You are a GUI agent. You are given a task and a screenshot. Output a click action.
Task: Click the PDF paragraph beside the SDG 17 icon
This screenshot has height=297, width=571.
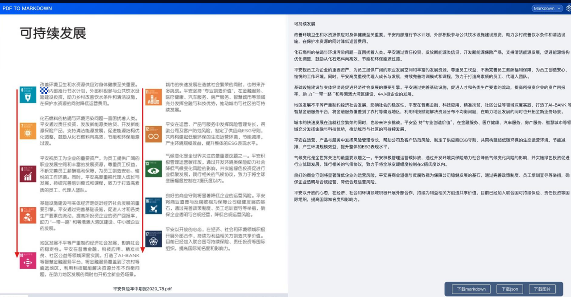pos(215,239)
